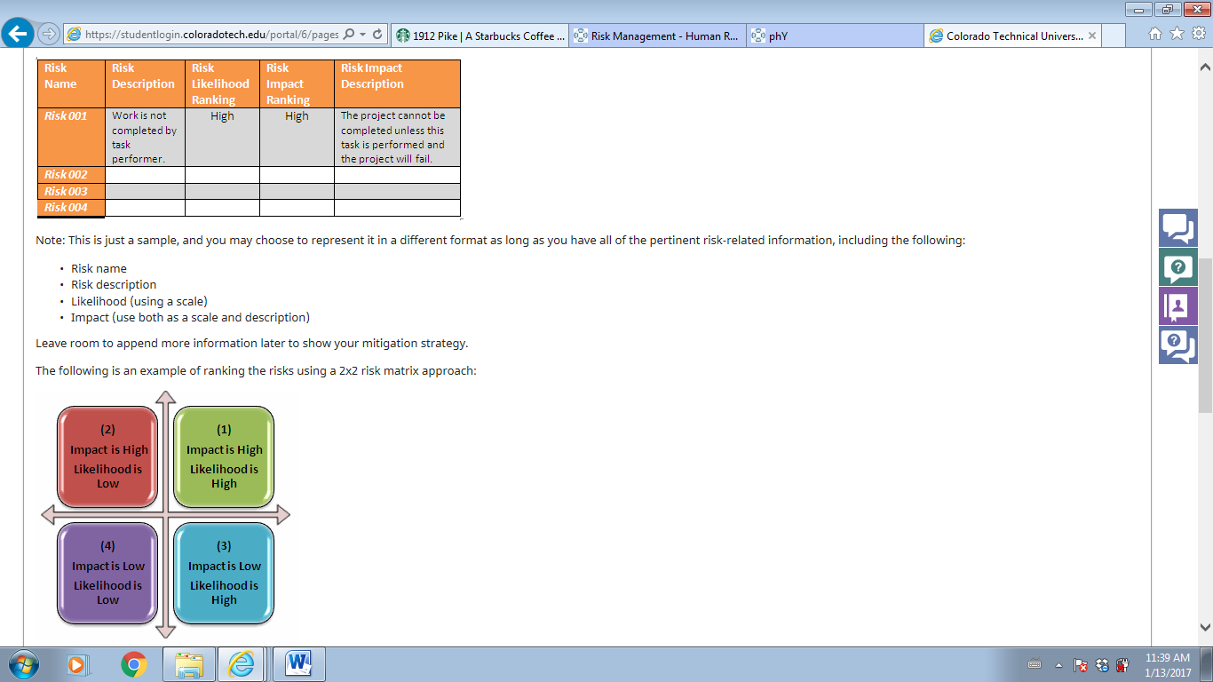Click the page scrollbar down arrow
The height and width of the screenshot is (682, 1213).
(1205, 625)
